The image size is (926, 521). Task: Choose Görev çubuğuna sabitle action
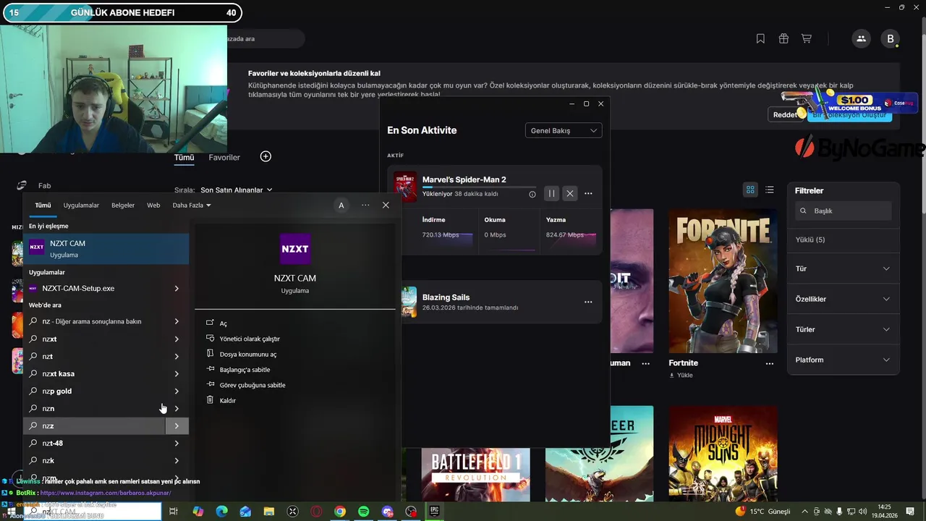tap(252, 385)
